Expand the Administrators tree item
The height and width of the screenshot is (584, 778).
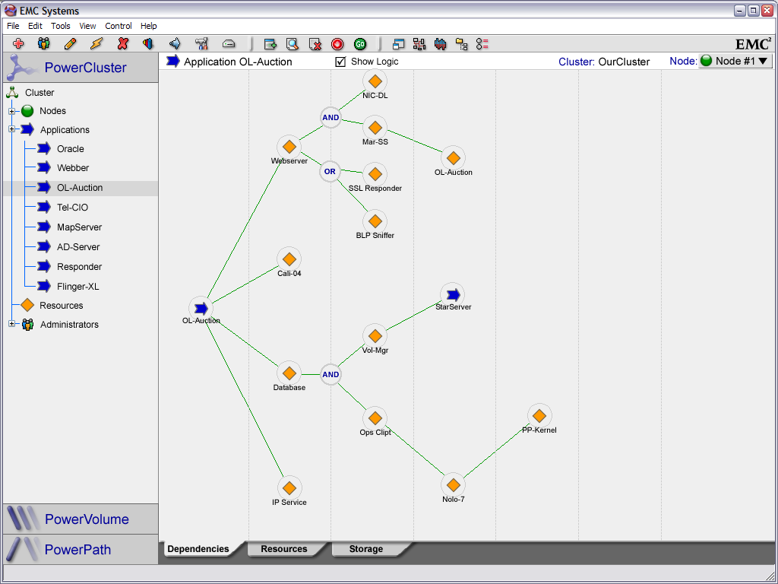pos(12,324)
